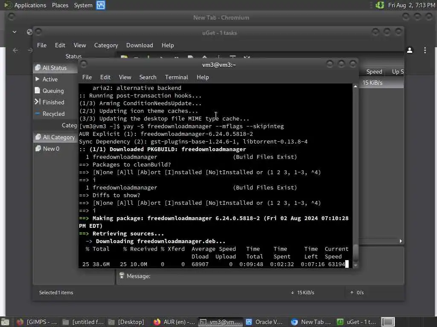The width and height of the screenshot is (437, 327).
Task: Click the Up Speed column header in uGet
Action: [x=397, y=72]
